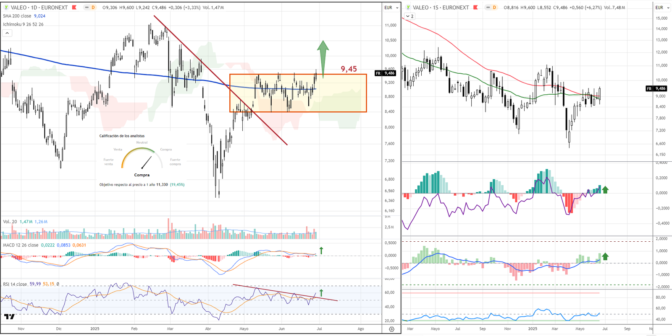Click the FR tag on the left price axis
Image resolution: width=672 pixels, height=336 pixels.
tap(378, 73)
